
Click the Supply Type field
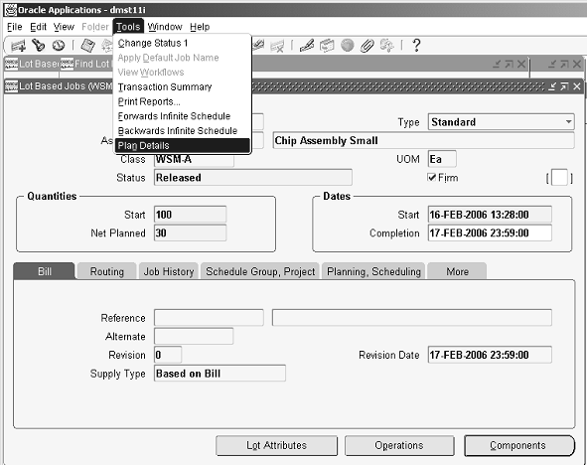point(220,374)
